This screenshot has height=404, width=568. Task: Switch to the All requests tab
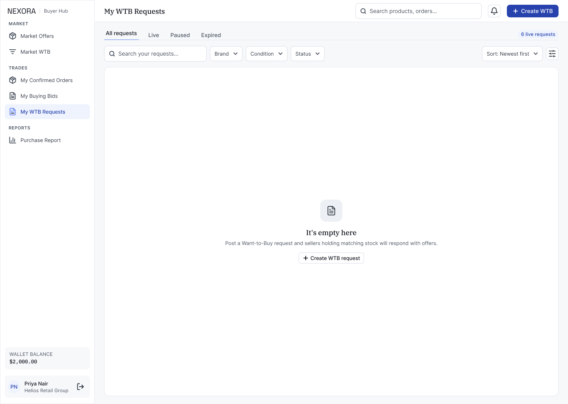(x=121, y=34)
